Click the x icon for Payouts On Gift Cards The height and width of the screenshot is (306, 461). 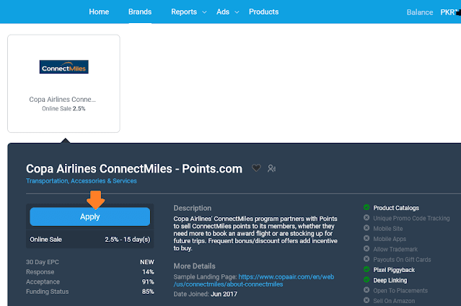[366, 259]
